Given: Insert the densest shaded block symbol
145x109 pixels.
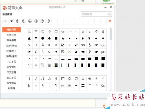Looking at the screenshot, I should pyautogui.click(x=56, y=65).
